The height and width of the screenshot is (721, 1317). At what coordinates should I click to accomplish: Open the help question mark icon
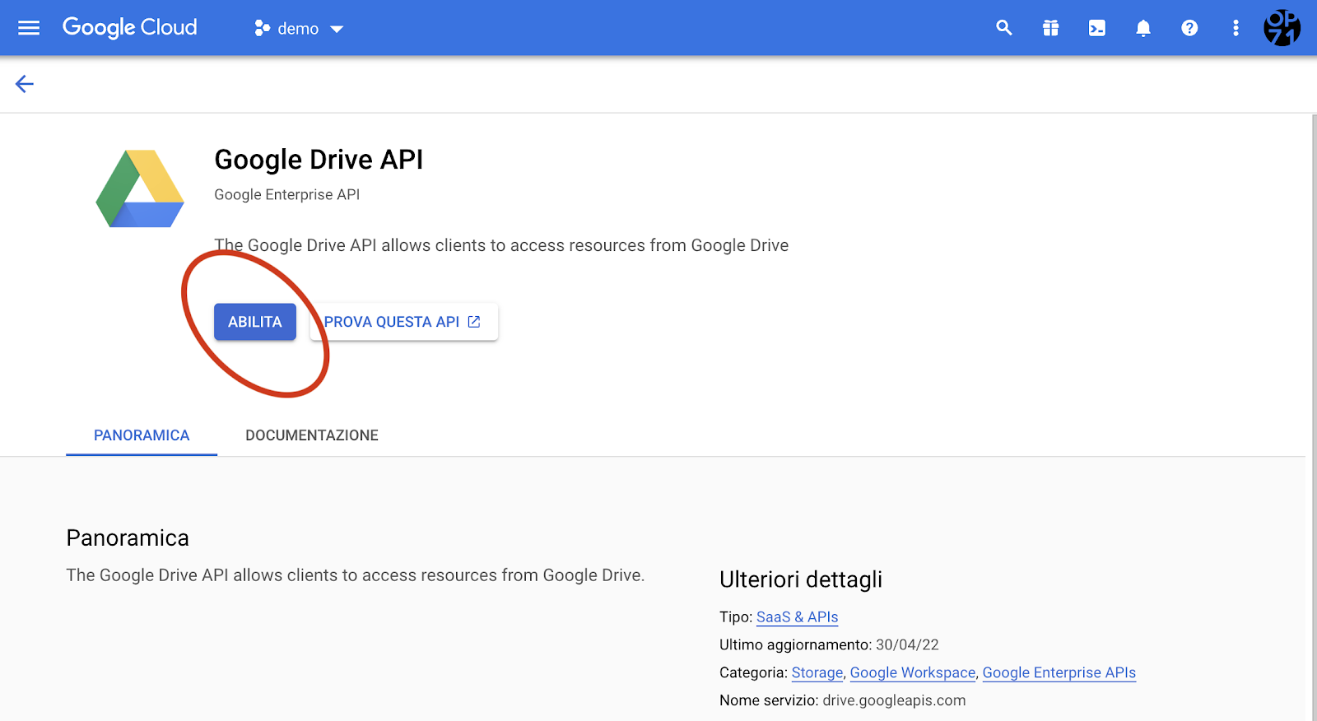[x=1189, y=28]
